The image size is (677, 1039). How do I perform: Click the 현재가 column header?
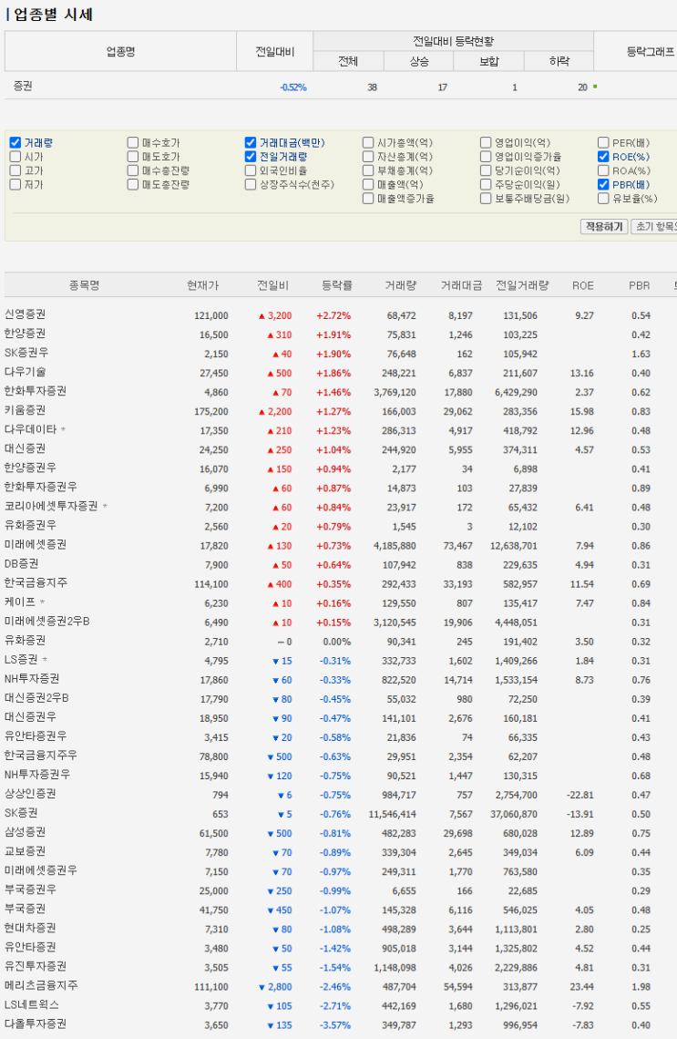[x=202, y=285]
